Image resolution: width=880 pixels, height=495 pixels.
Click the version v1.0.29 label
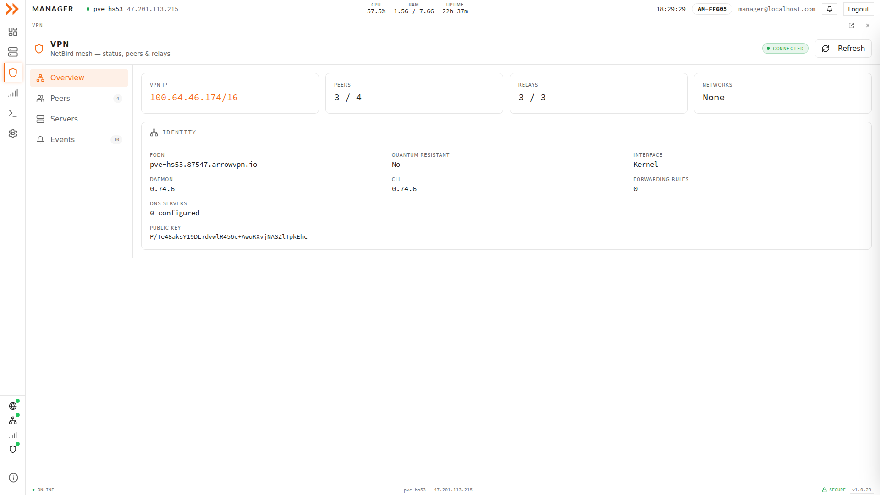[861, 490]
